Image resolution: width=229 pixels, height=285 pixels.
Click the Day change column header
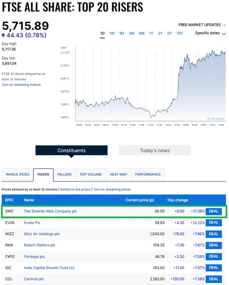point(178,200)
